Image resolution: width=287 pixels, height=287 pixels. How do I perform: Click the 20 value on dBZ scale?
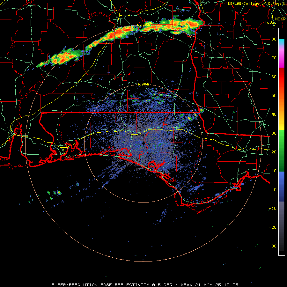tap(274, 152)
